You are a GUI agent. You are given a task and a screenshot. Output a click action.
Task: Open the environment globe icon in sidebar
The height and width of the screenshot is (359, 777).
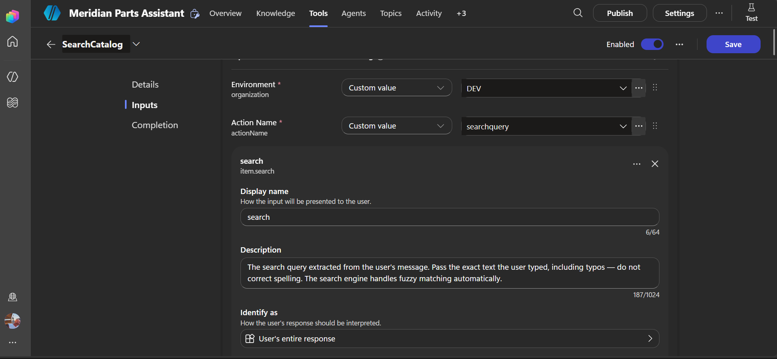coord(13,297)
